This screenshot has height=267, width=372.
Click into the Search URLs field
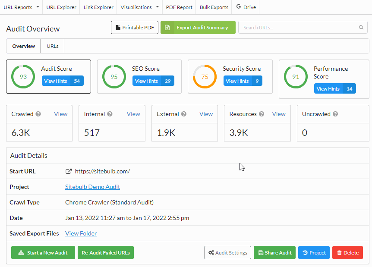[303, 28]
